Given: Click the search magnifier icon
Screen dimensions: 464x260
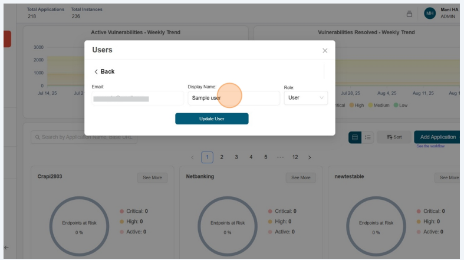Looking at the screenshot, I should tap(37, 137).
